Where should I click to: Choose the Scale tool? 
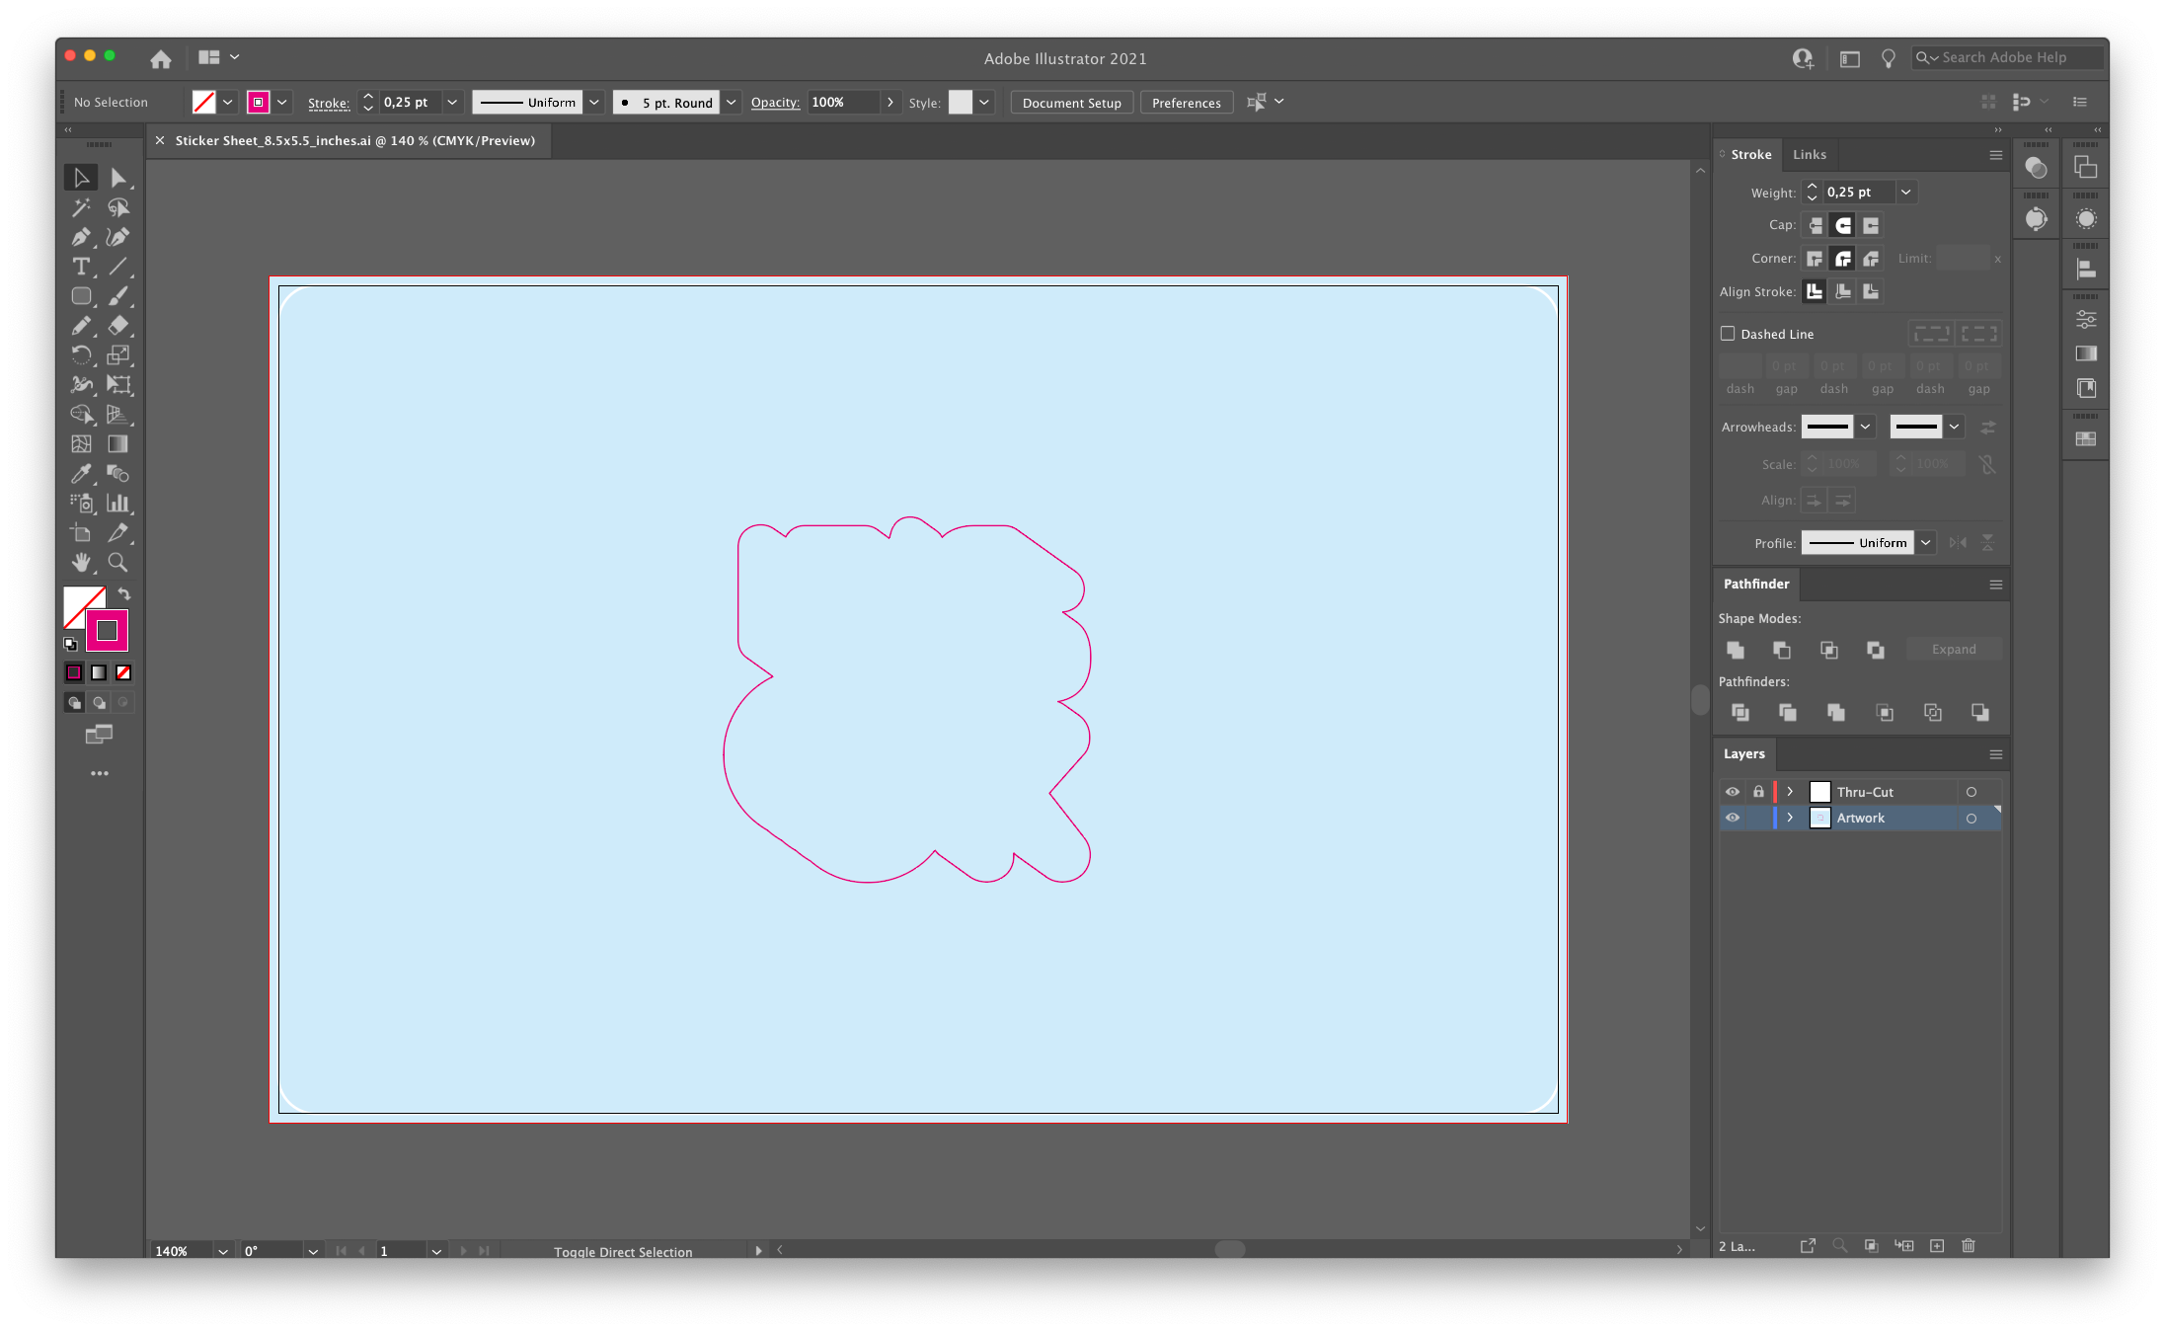coord(118,355)
